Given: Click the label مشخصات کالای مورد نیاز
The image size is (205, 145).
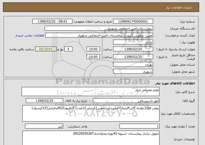Looking at the screenshot, I should coord(178,114).
